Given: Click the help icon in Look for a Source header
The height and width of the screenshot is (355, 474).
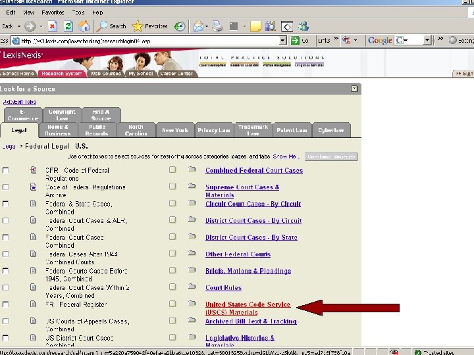Looking at the screenshot, I should 354,89.
